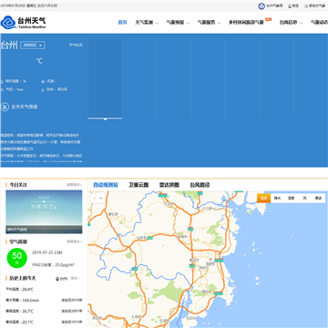Click the date text in the top bar
This screenshot has width=328, height=328.
pos(28,5)
